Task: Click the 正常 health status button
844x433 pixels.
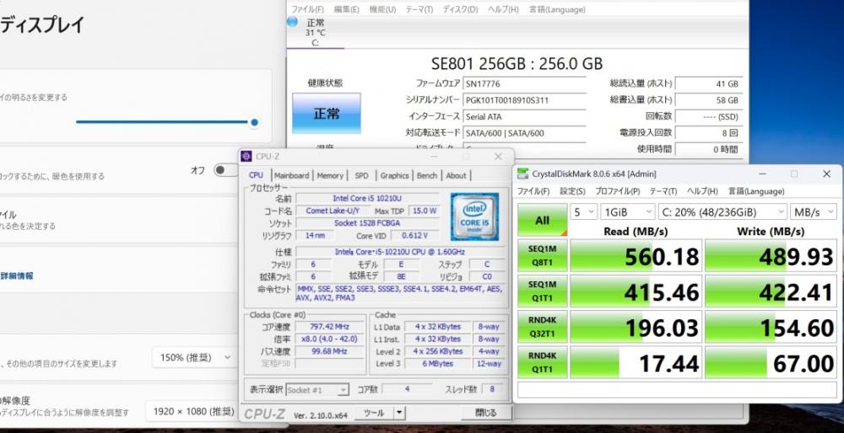Action: click(x=326, y=114)
